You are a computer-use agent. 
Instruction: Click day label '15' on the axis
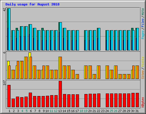click(x=68, y=111)
